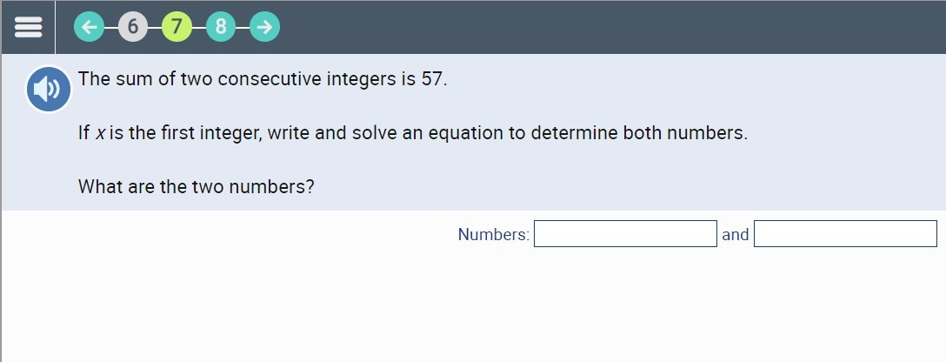Advance to next question using right arrow
This screenshot has width=946, height=362.
tap(265, 27)
